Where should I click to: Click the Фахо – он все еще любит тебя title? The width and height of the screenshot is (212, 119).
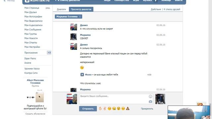pyautogui.click(x=101, y=75)
